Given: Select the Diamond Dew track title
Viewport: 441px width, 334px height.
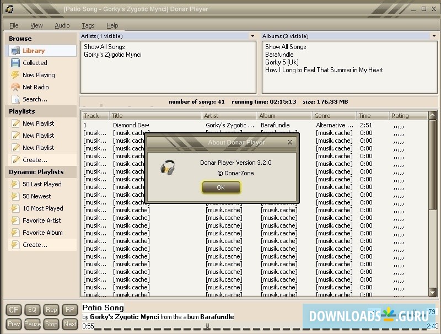Looking at the screenshot, I should coord(131,125).
